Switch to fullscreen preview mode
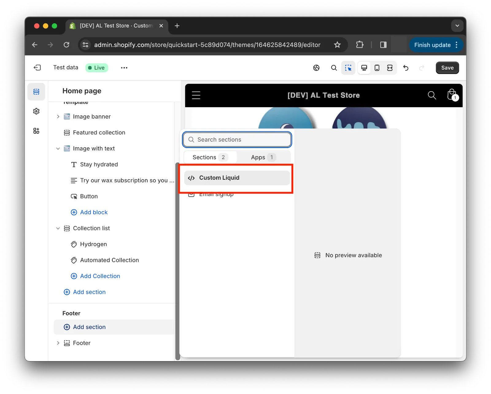The image size is (491, 394). click(x=390, y=68)
